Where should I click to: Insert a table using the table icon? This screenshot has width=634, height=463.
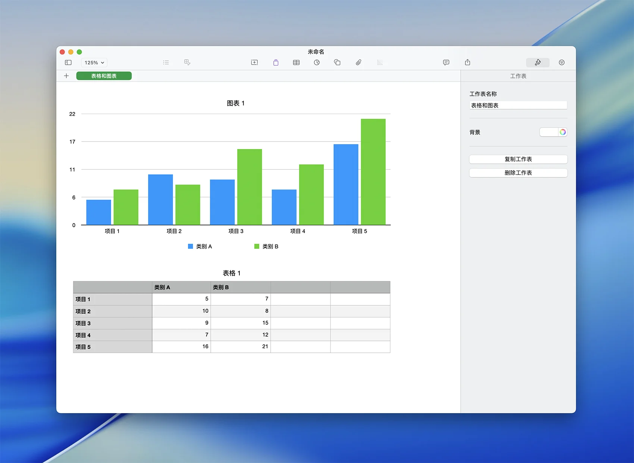296,63
